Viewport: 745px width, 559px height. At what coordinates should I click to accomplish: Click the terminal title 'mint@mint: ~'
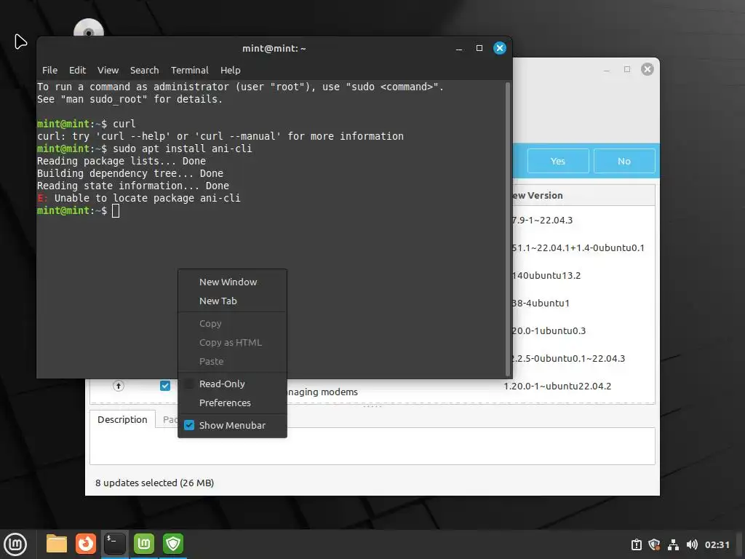coord(274,48)
